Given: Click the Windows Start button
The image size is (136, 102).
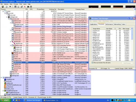Looking at the screenshot, I should (6, 100).
